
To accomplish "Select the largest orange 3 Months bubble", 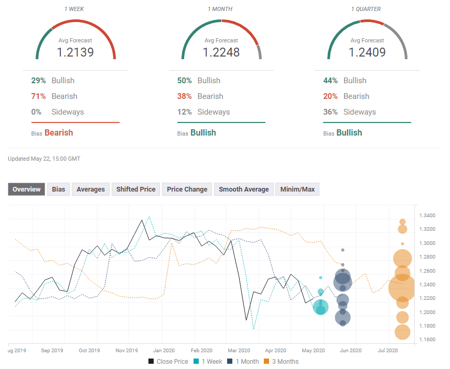I will (x=402, y=287).
